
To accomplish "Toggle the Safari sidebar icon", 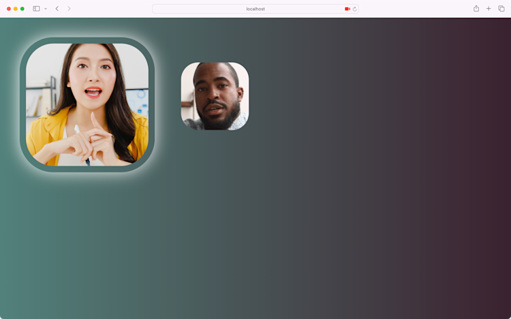I will pos(36,9).
